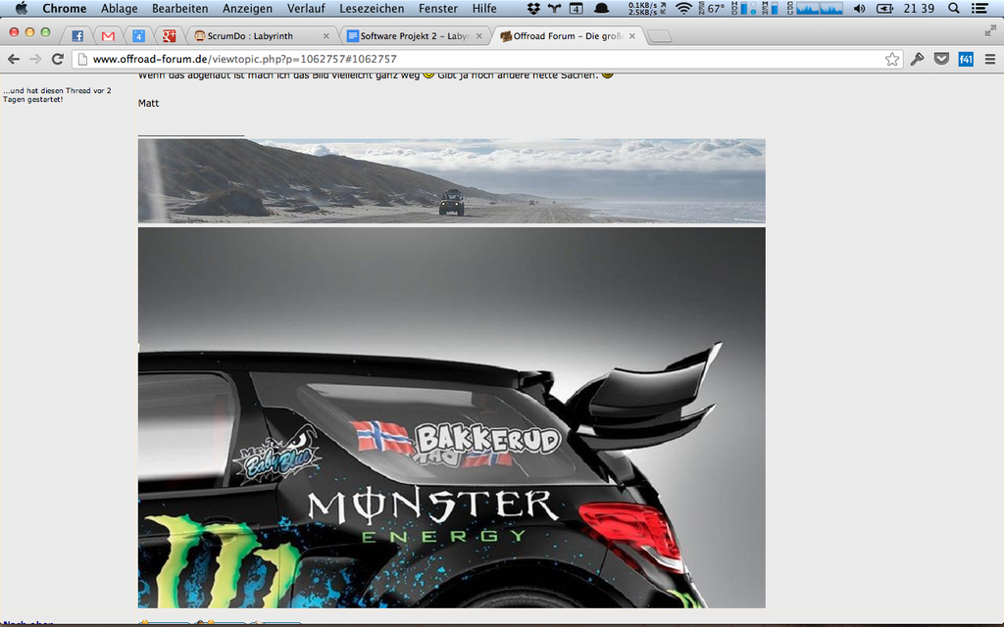Select the Offroad Forum tab
Image resolution: width=1004 pixels, height=627 pixels.
click(568, 36)
